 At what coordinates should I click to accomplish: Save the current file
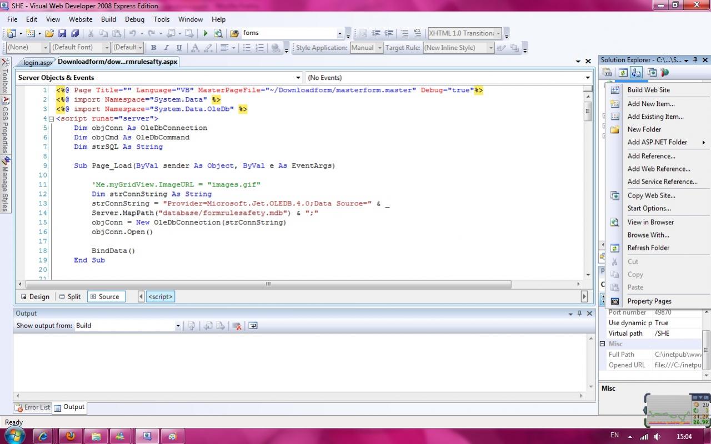pyautogui.click(x=62, y=33)
